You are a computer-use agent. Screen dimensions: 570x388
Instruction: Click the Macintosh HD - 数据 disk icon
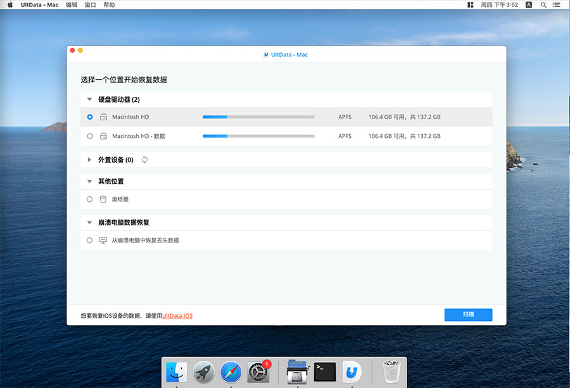[x=104, y=136]
